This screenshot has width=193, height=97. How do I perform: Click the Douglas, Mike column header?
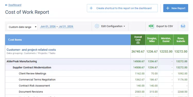pyautogui.click(x=152, y=40)
